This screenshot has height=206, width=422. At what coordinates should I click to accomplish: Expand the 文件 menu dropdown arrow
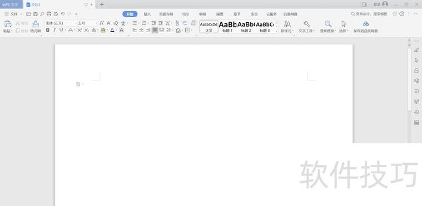21,14
